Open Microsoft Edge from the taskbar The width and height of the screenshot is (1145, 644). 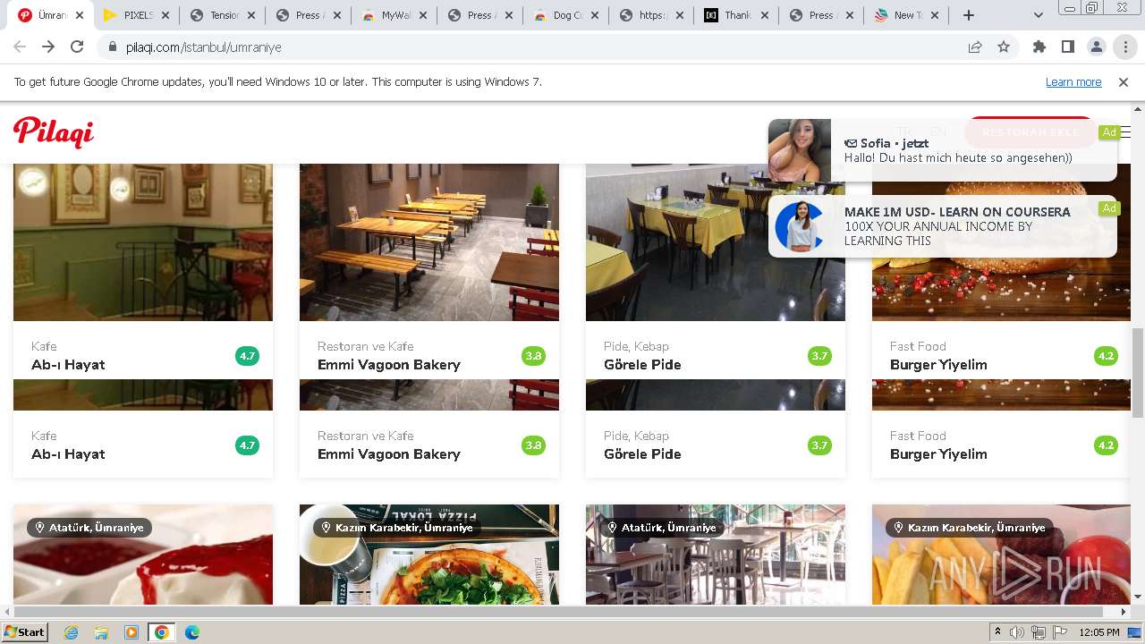pyautogui.click(x=191, y=632)
